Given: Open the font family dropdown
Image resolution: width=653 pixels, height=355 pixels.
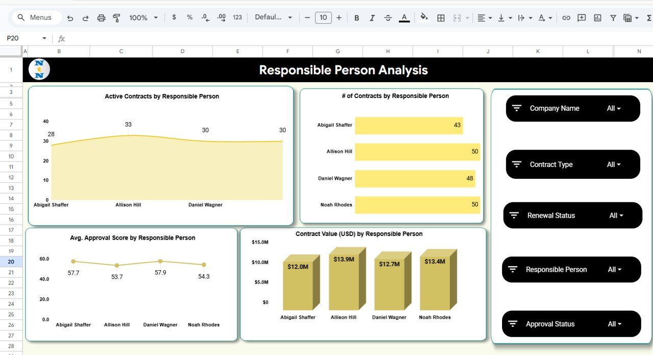Looking at the screenshot, I should (273, 17).
